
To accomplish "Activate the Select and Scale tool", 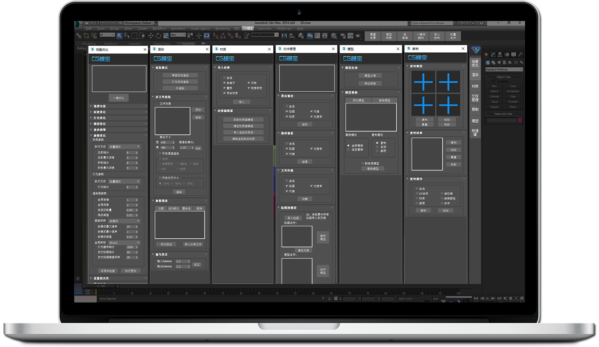I will click(x=166, y=36).
